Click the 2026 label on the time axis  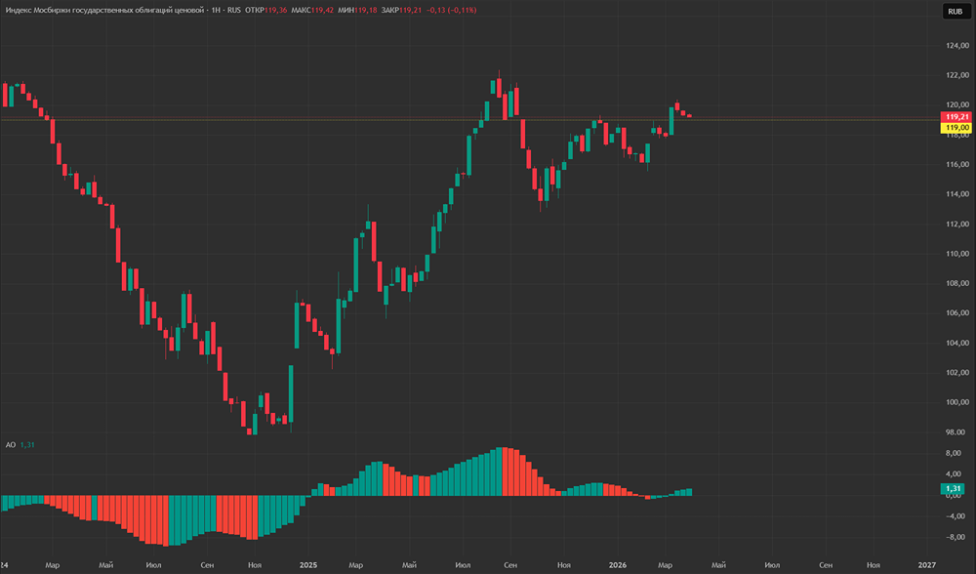pos(618,565)
